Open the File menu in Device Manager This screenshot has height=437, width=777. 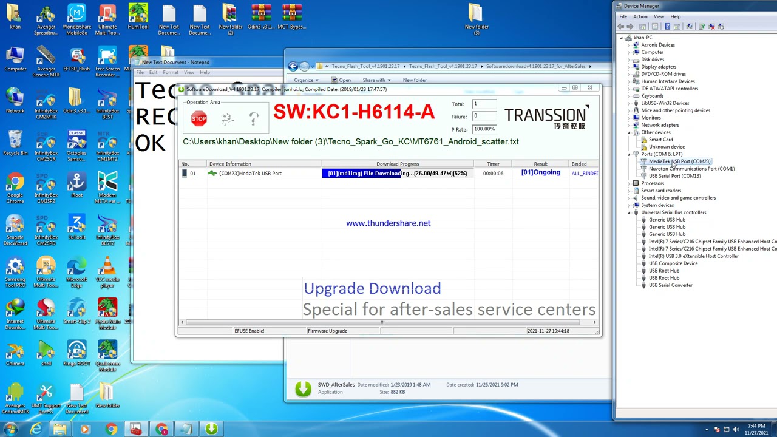(x=623, y=16)
